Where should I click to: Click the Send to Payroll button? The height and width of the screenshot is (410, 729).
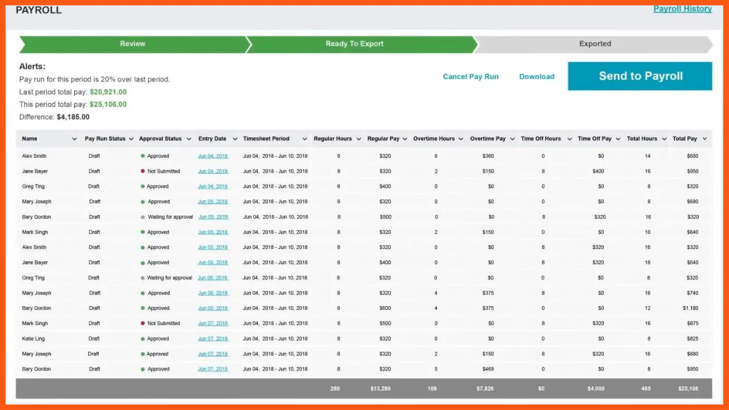tap(640, 76)
